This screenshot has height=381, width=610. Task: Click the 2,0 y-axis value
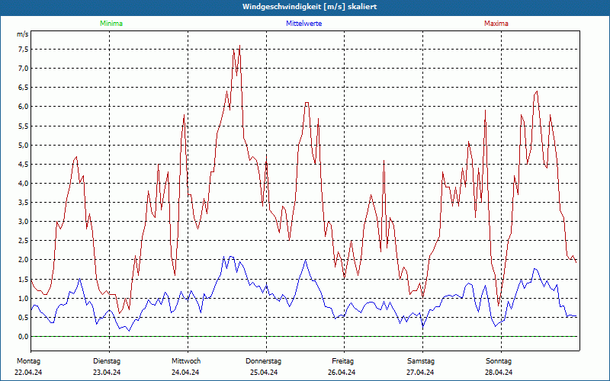tap(23, 260)
